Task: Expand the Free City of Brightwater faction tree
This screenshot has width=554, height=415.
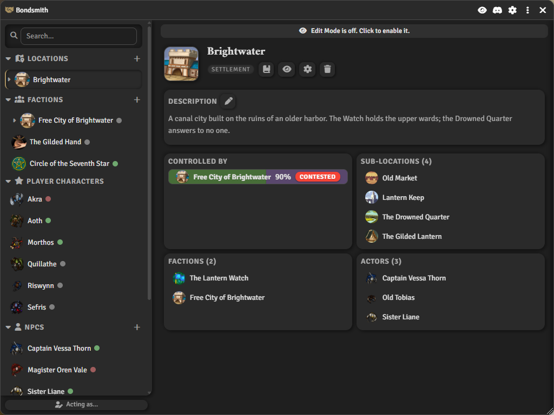Action: pyautogui.click(x=15, y=121)
